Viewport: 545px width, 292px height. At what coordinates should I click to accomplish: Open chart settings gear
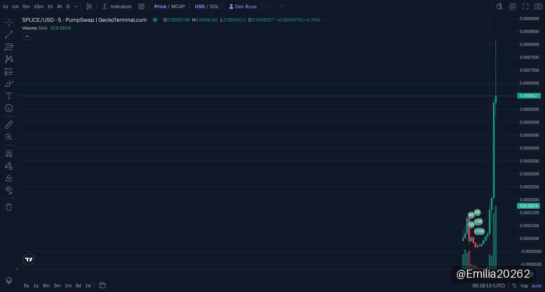pyautogui.click(x=513, y=6)
